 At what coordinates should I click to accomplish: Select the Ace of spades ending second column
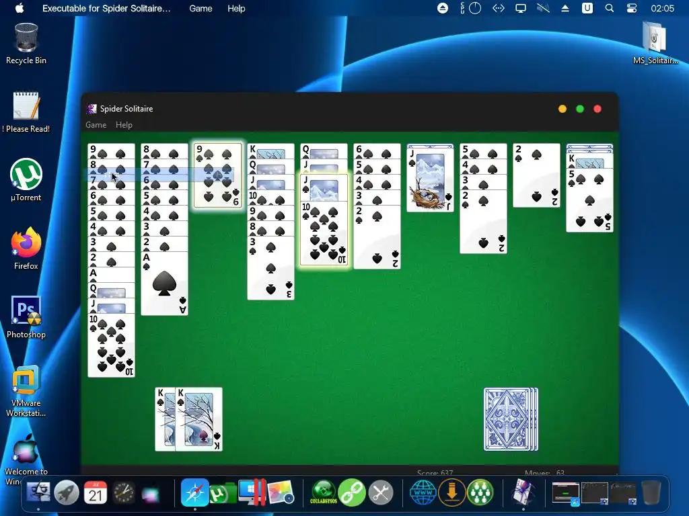coord(164,284)
